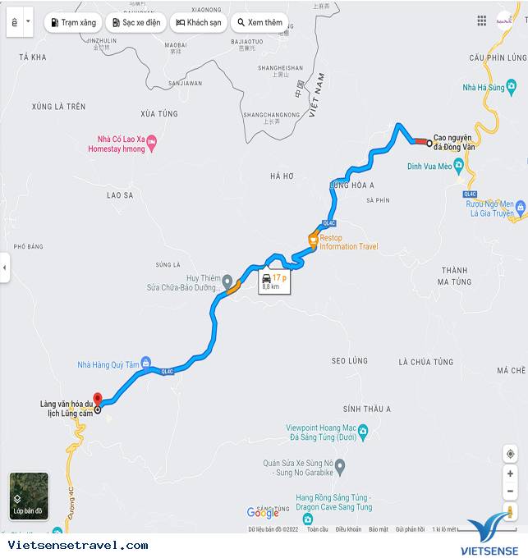Open Xem thêm search categories
Viewport: 528px width, 558px height.
pos(259,22)
